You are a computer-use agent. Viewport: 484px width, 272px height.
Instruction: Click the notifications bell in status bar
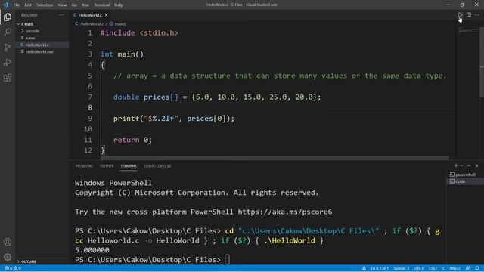tap(477, 268)
